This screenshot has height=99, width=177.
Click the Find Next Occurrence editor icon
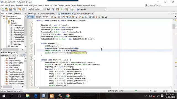pos(70,17)
